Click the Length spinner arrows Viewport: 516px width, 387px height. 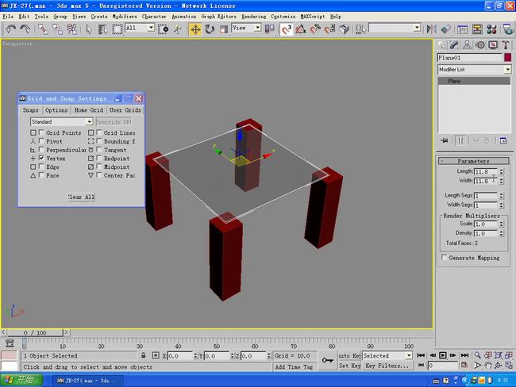coord(502,171)
